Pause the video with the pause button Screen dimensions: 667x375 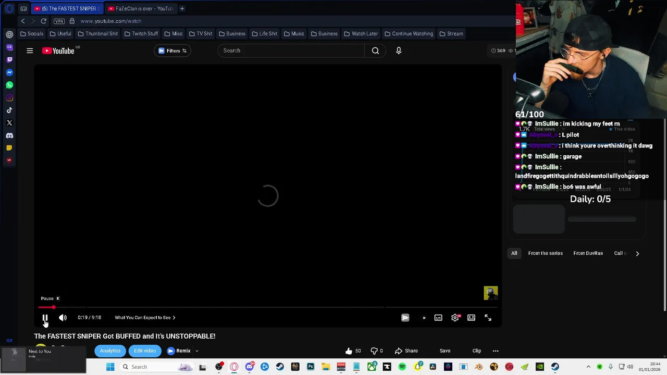45,318
